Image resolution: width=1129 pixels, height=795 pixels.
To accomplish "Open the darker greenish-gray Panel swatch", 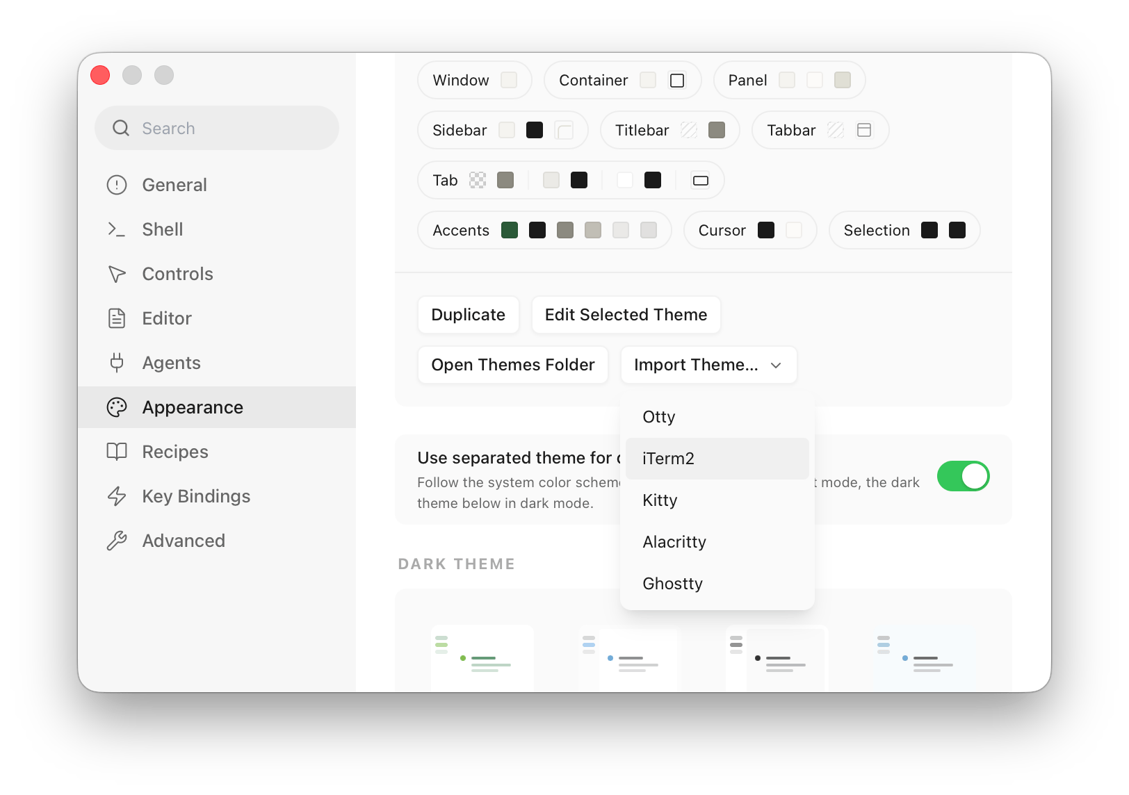I will [843, 81].
